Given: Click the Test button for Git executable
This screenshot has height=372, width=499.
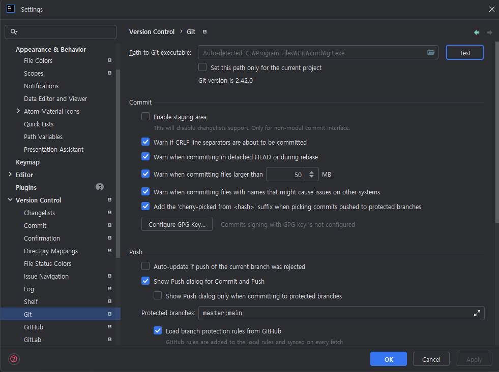Looking at the screenshot, I should point(464,53).
